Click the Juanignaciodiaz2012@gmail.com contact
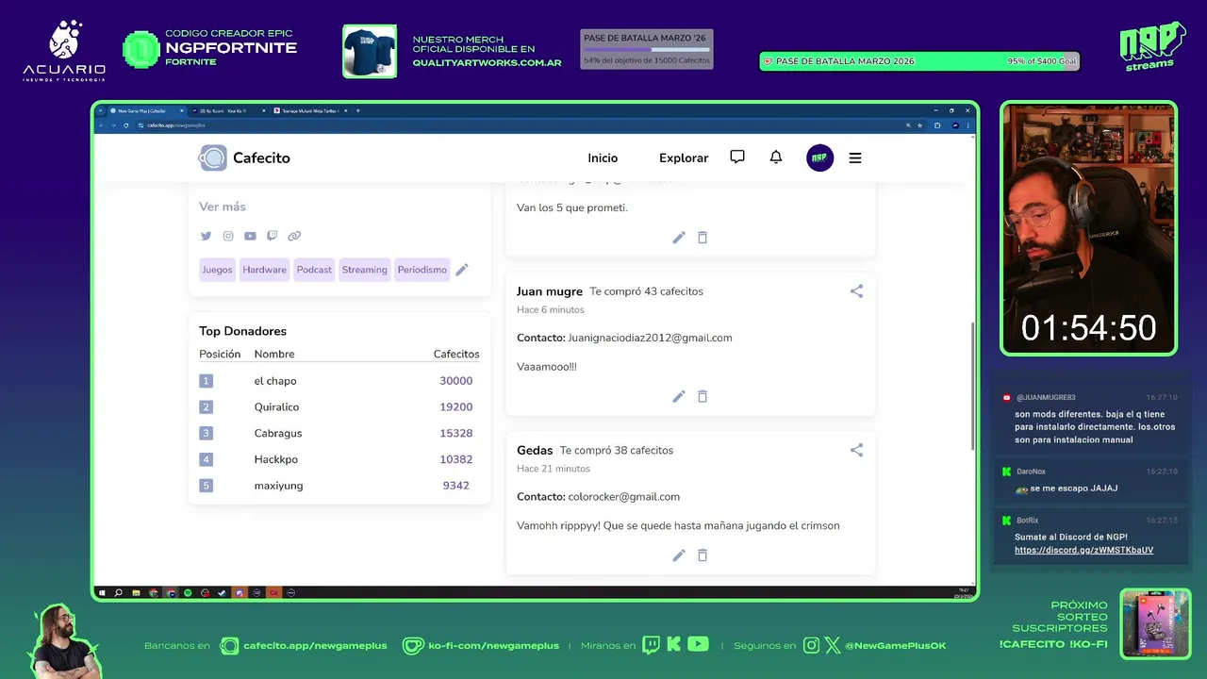 coord(650,338)
